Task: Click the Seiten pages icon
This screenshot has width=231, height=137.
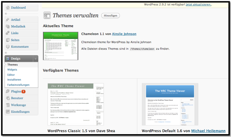Action: click(x=8, y=40)
